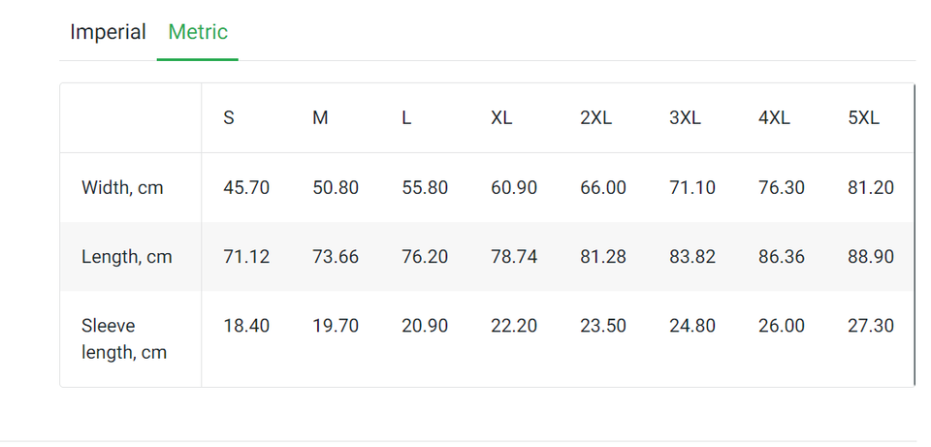Click the Length, cm row label

click(127, 257)
